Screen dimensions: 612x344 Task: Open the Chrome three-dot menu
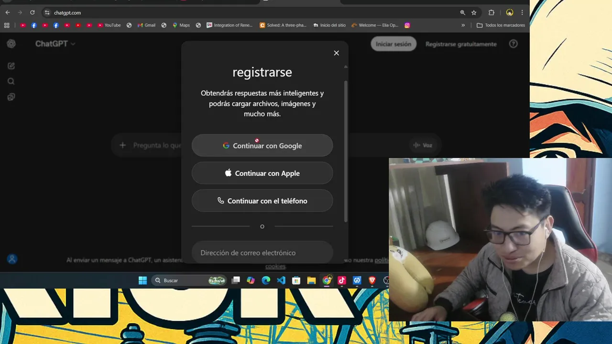click(522, 12)
